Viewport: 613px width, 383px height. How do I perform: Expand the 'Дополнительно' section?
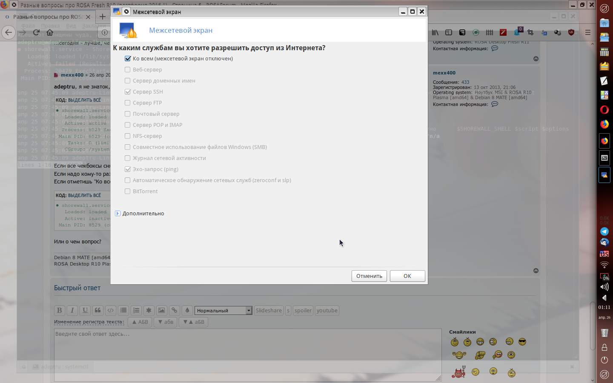coord(118,214)
